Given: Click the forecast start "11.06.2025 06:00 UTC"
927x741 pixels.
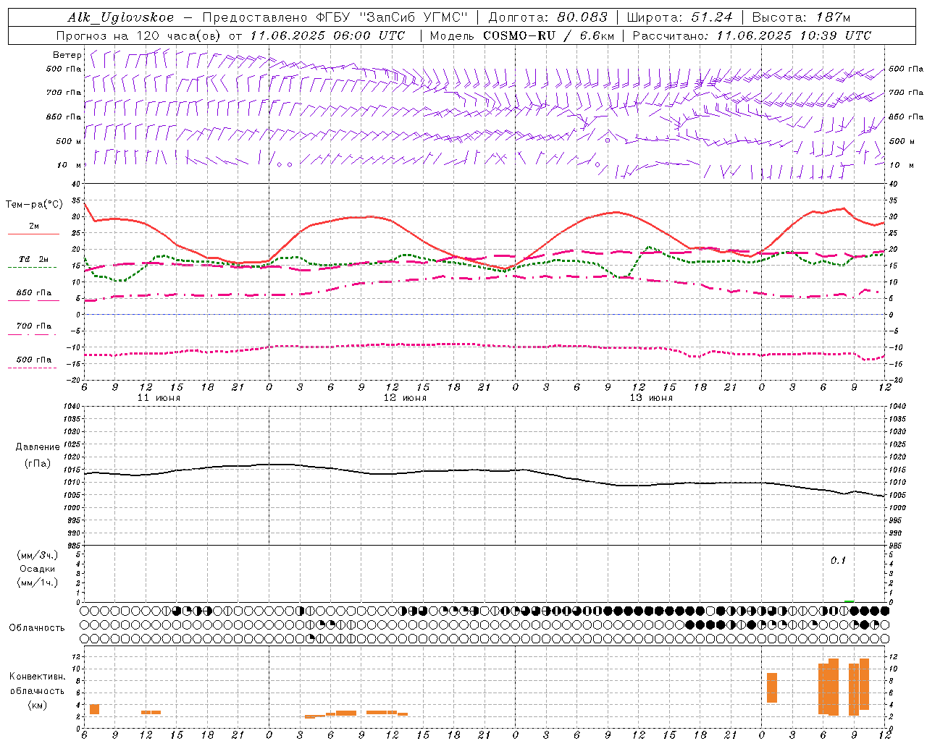Looking at the screenshot, I should [x=327, y=35].
